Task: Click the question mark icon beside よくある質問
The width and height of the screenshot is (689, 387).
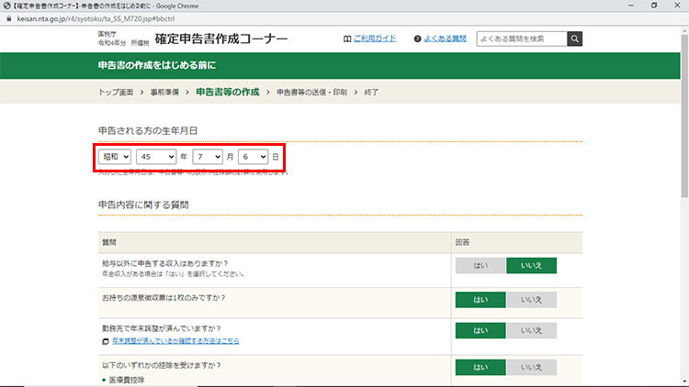Action: coord(418,39)
